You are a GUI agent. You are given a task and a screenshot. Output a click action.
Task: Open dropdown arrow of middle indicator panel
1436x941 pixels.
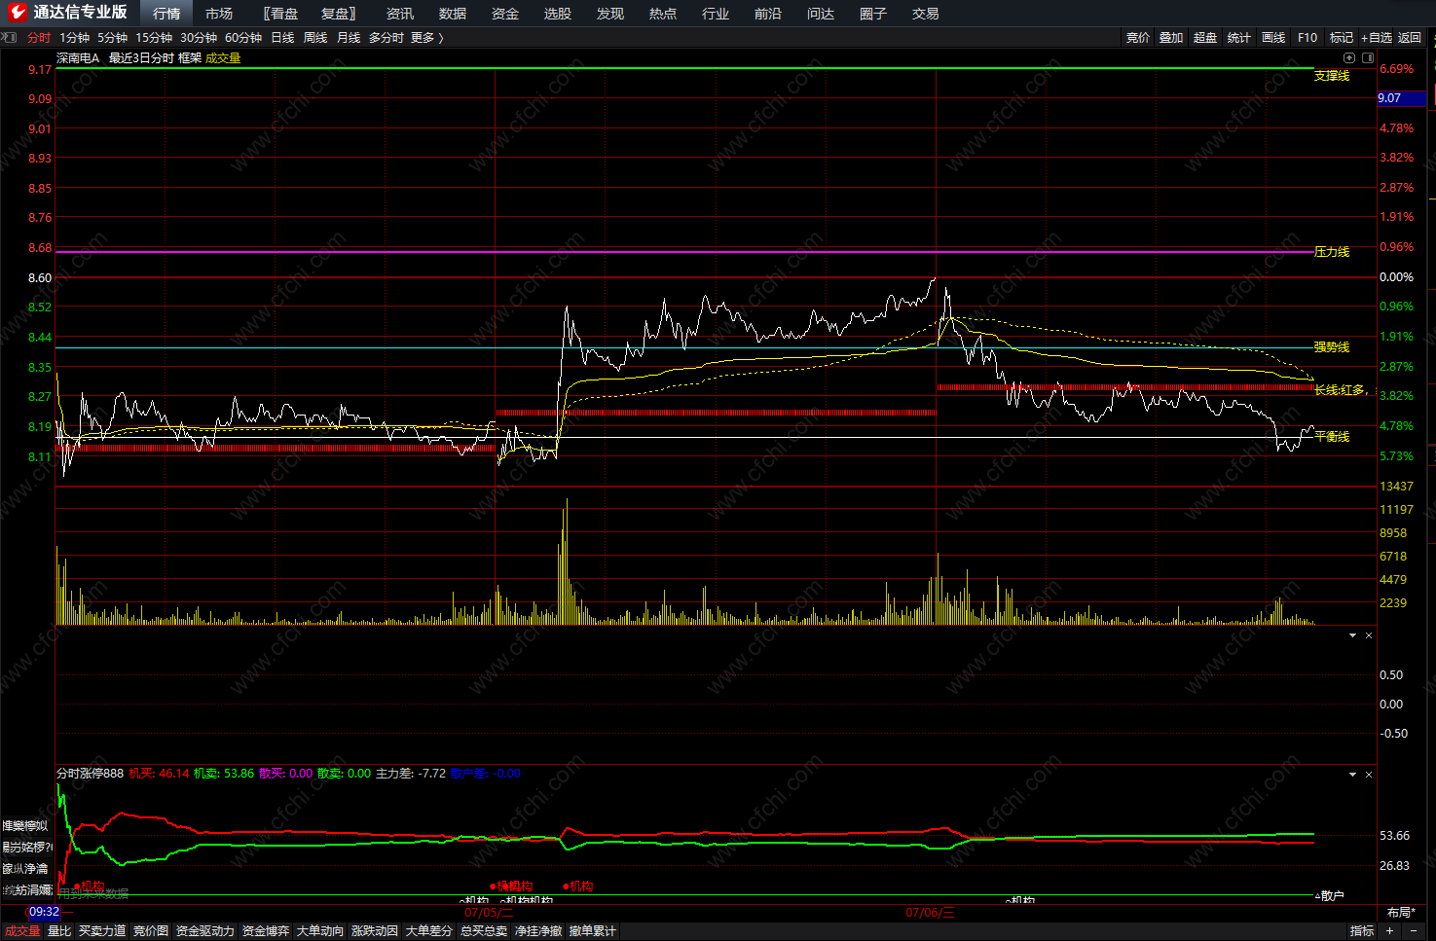point(1352,635)
